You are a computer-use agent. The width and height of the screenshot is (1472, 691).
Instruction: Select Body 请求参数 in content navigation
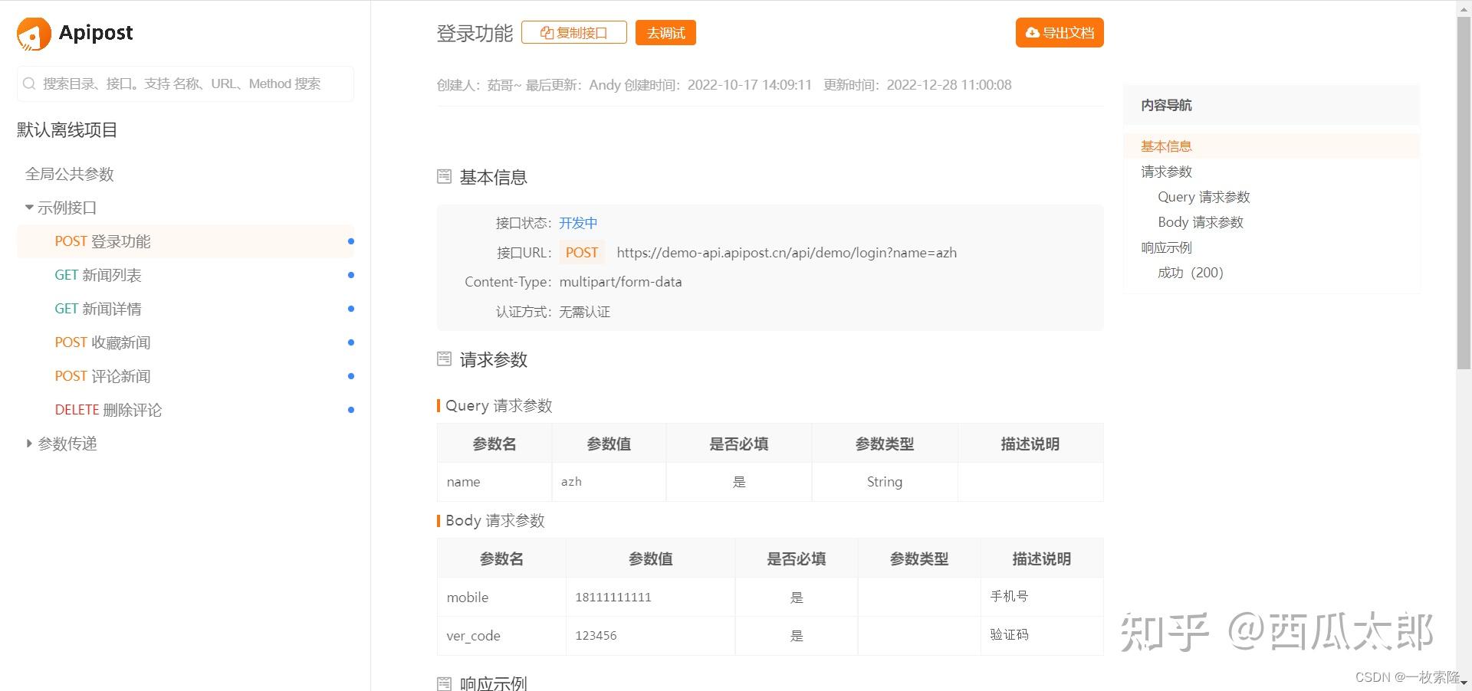coord(1201,222)
